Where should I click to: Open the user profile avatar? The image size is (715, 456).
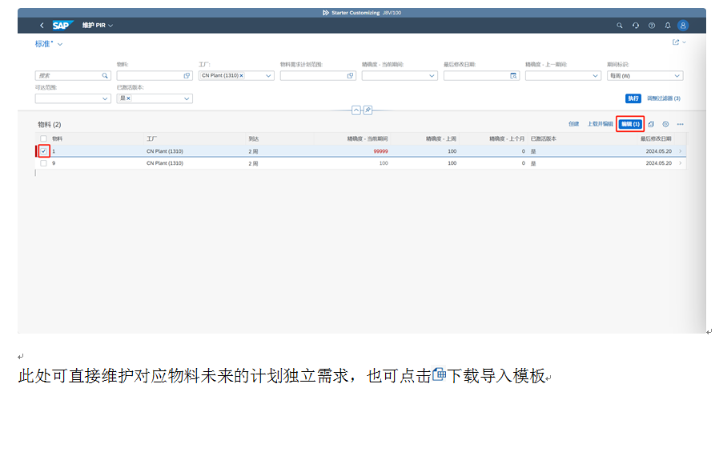tap(683, 26)
